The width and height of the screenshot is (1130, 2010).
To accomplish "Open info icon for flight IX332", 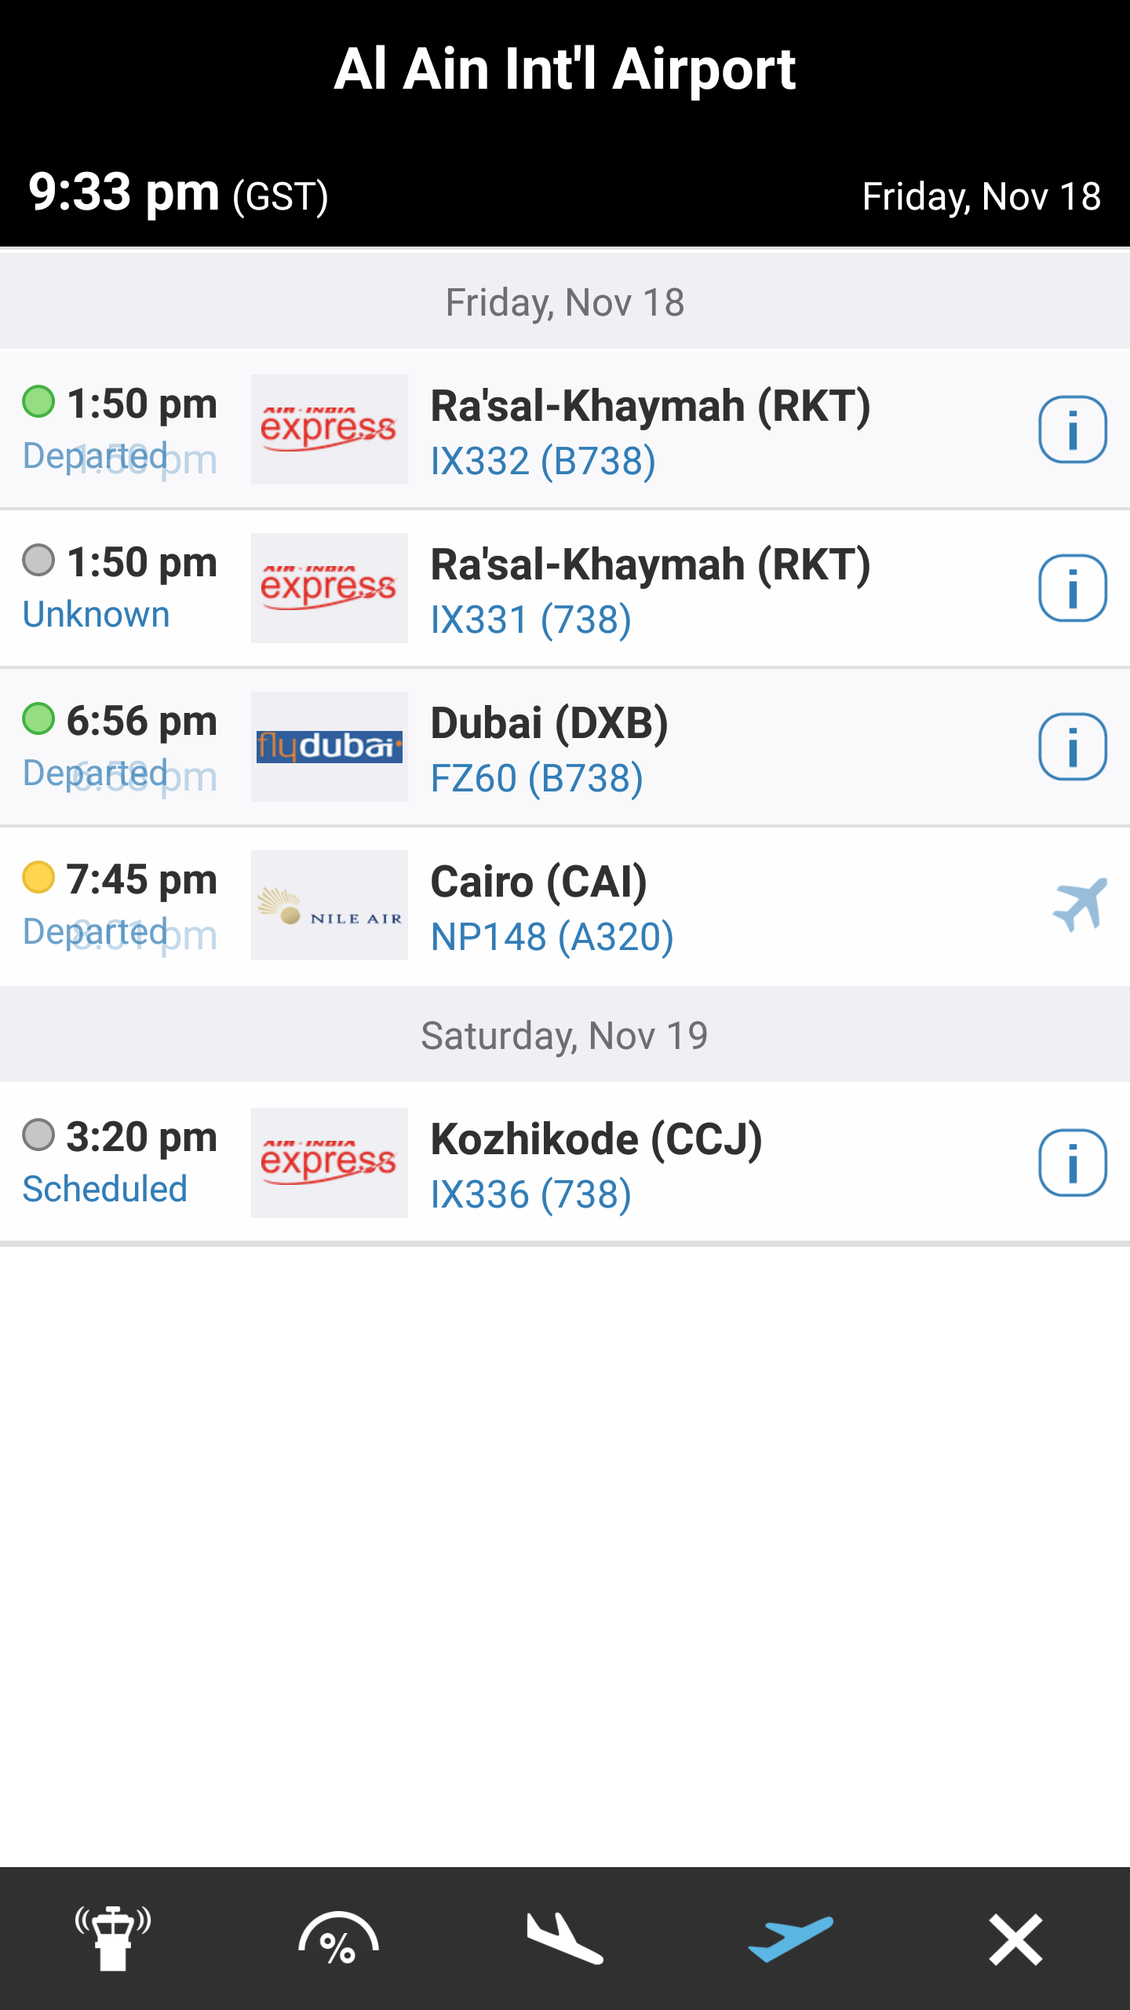I will [x=1072, y=429].
